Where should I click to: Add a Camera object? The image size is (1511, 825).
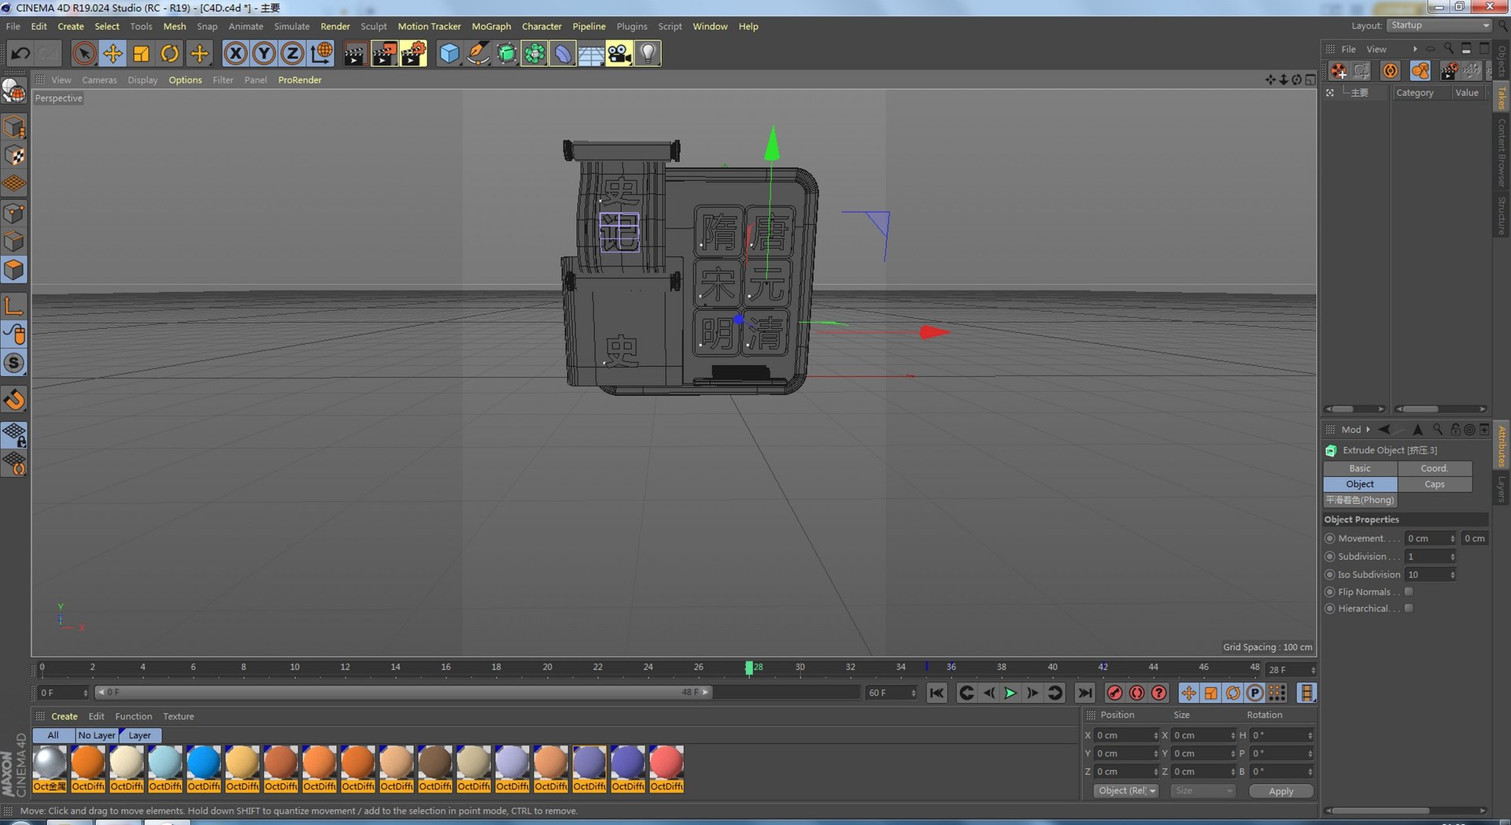(x=619, y=54)
